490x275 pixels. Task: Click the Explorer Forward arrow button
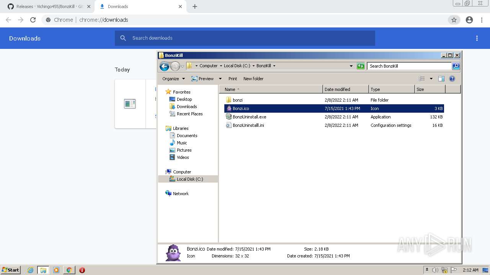click(x=175, y=66)
